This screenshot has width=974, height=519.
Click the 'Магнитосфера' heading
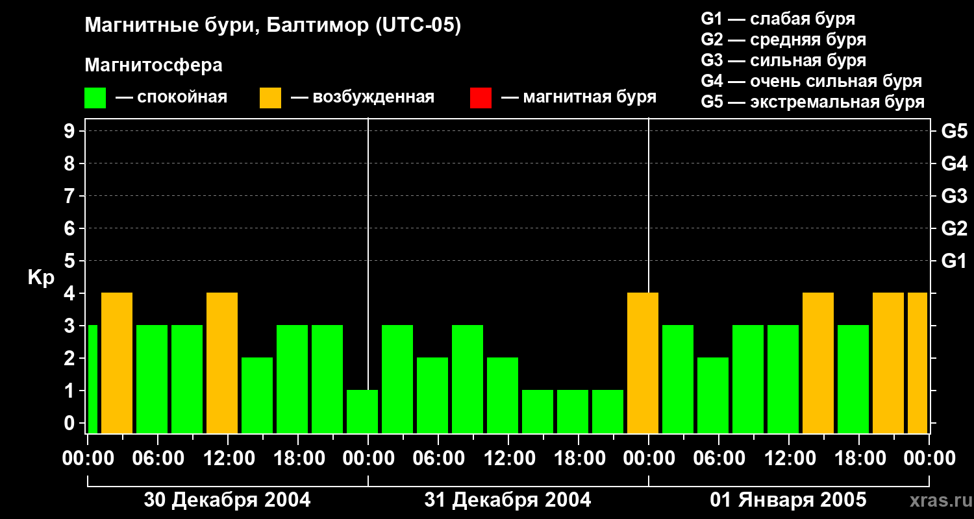(153, 66)
